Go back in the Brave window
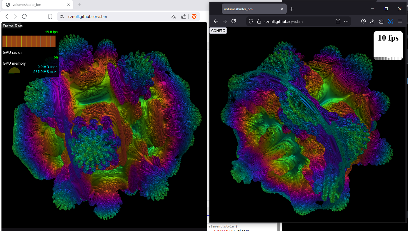408x231 pixels. (7, 16)
